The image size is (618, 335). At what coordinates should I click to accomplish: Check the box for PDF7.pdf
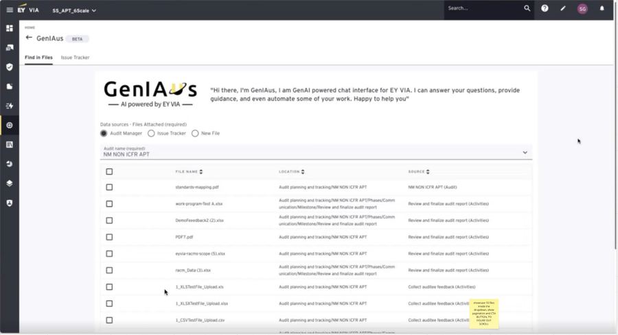(109, 237)
